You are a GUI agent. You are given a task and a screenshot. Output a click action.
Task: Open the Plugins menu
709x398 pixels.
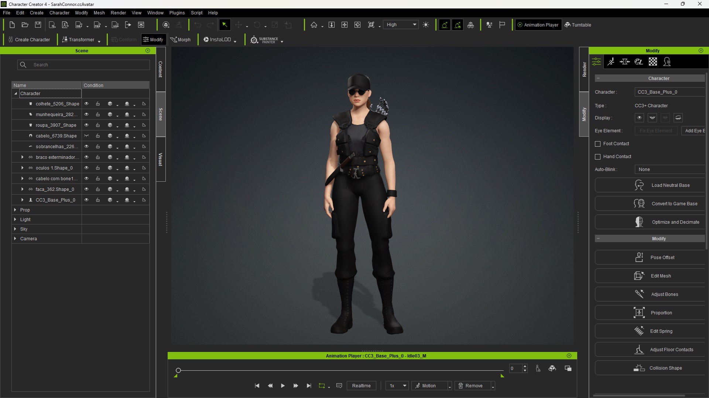point(177,13)
